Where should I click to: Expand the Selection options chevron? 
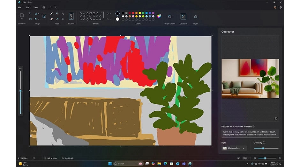(22, 19)
